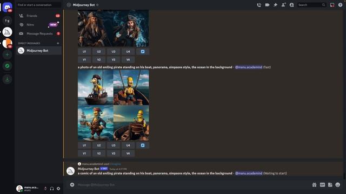Click V2 under the dark pirate images
The height and width of the screenshot is (194, 346).
tap(99, 60)
